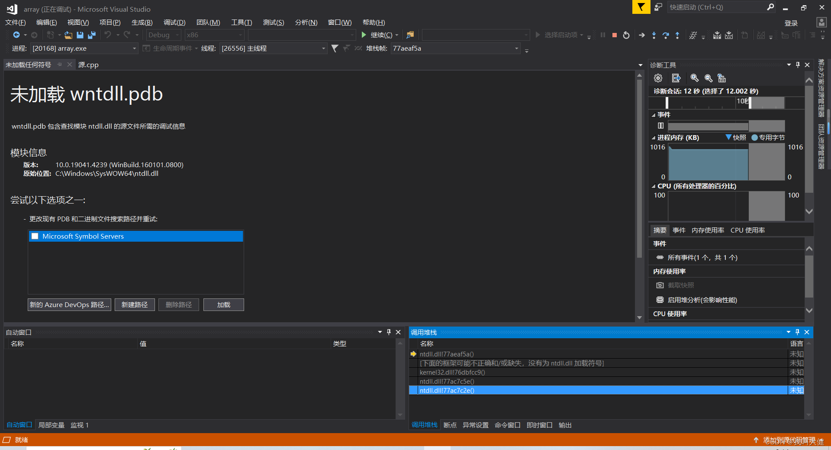This screenshot has width=831, height=450.
Task: Open the Call Stack window options dropdown
Action: pyautogui.click(x=789, y=332)
